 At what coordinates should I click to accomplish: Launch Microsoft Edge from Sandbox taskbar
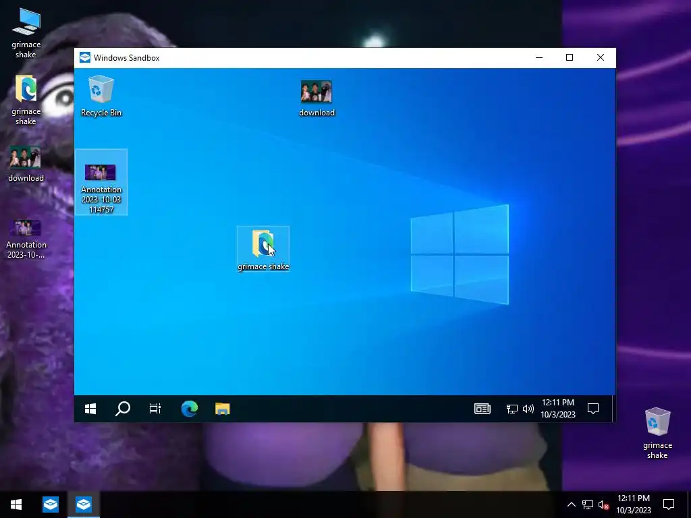click(x=190, y=409)
